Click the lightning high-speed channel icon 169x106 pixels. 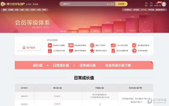(x=134, y=50)
